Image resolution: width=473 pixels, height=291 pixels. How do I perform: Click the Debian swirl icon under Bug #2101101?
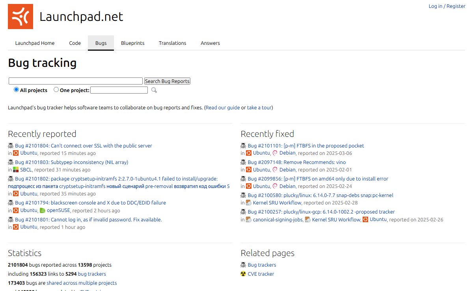click(x=275, y=153)
